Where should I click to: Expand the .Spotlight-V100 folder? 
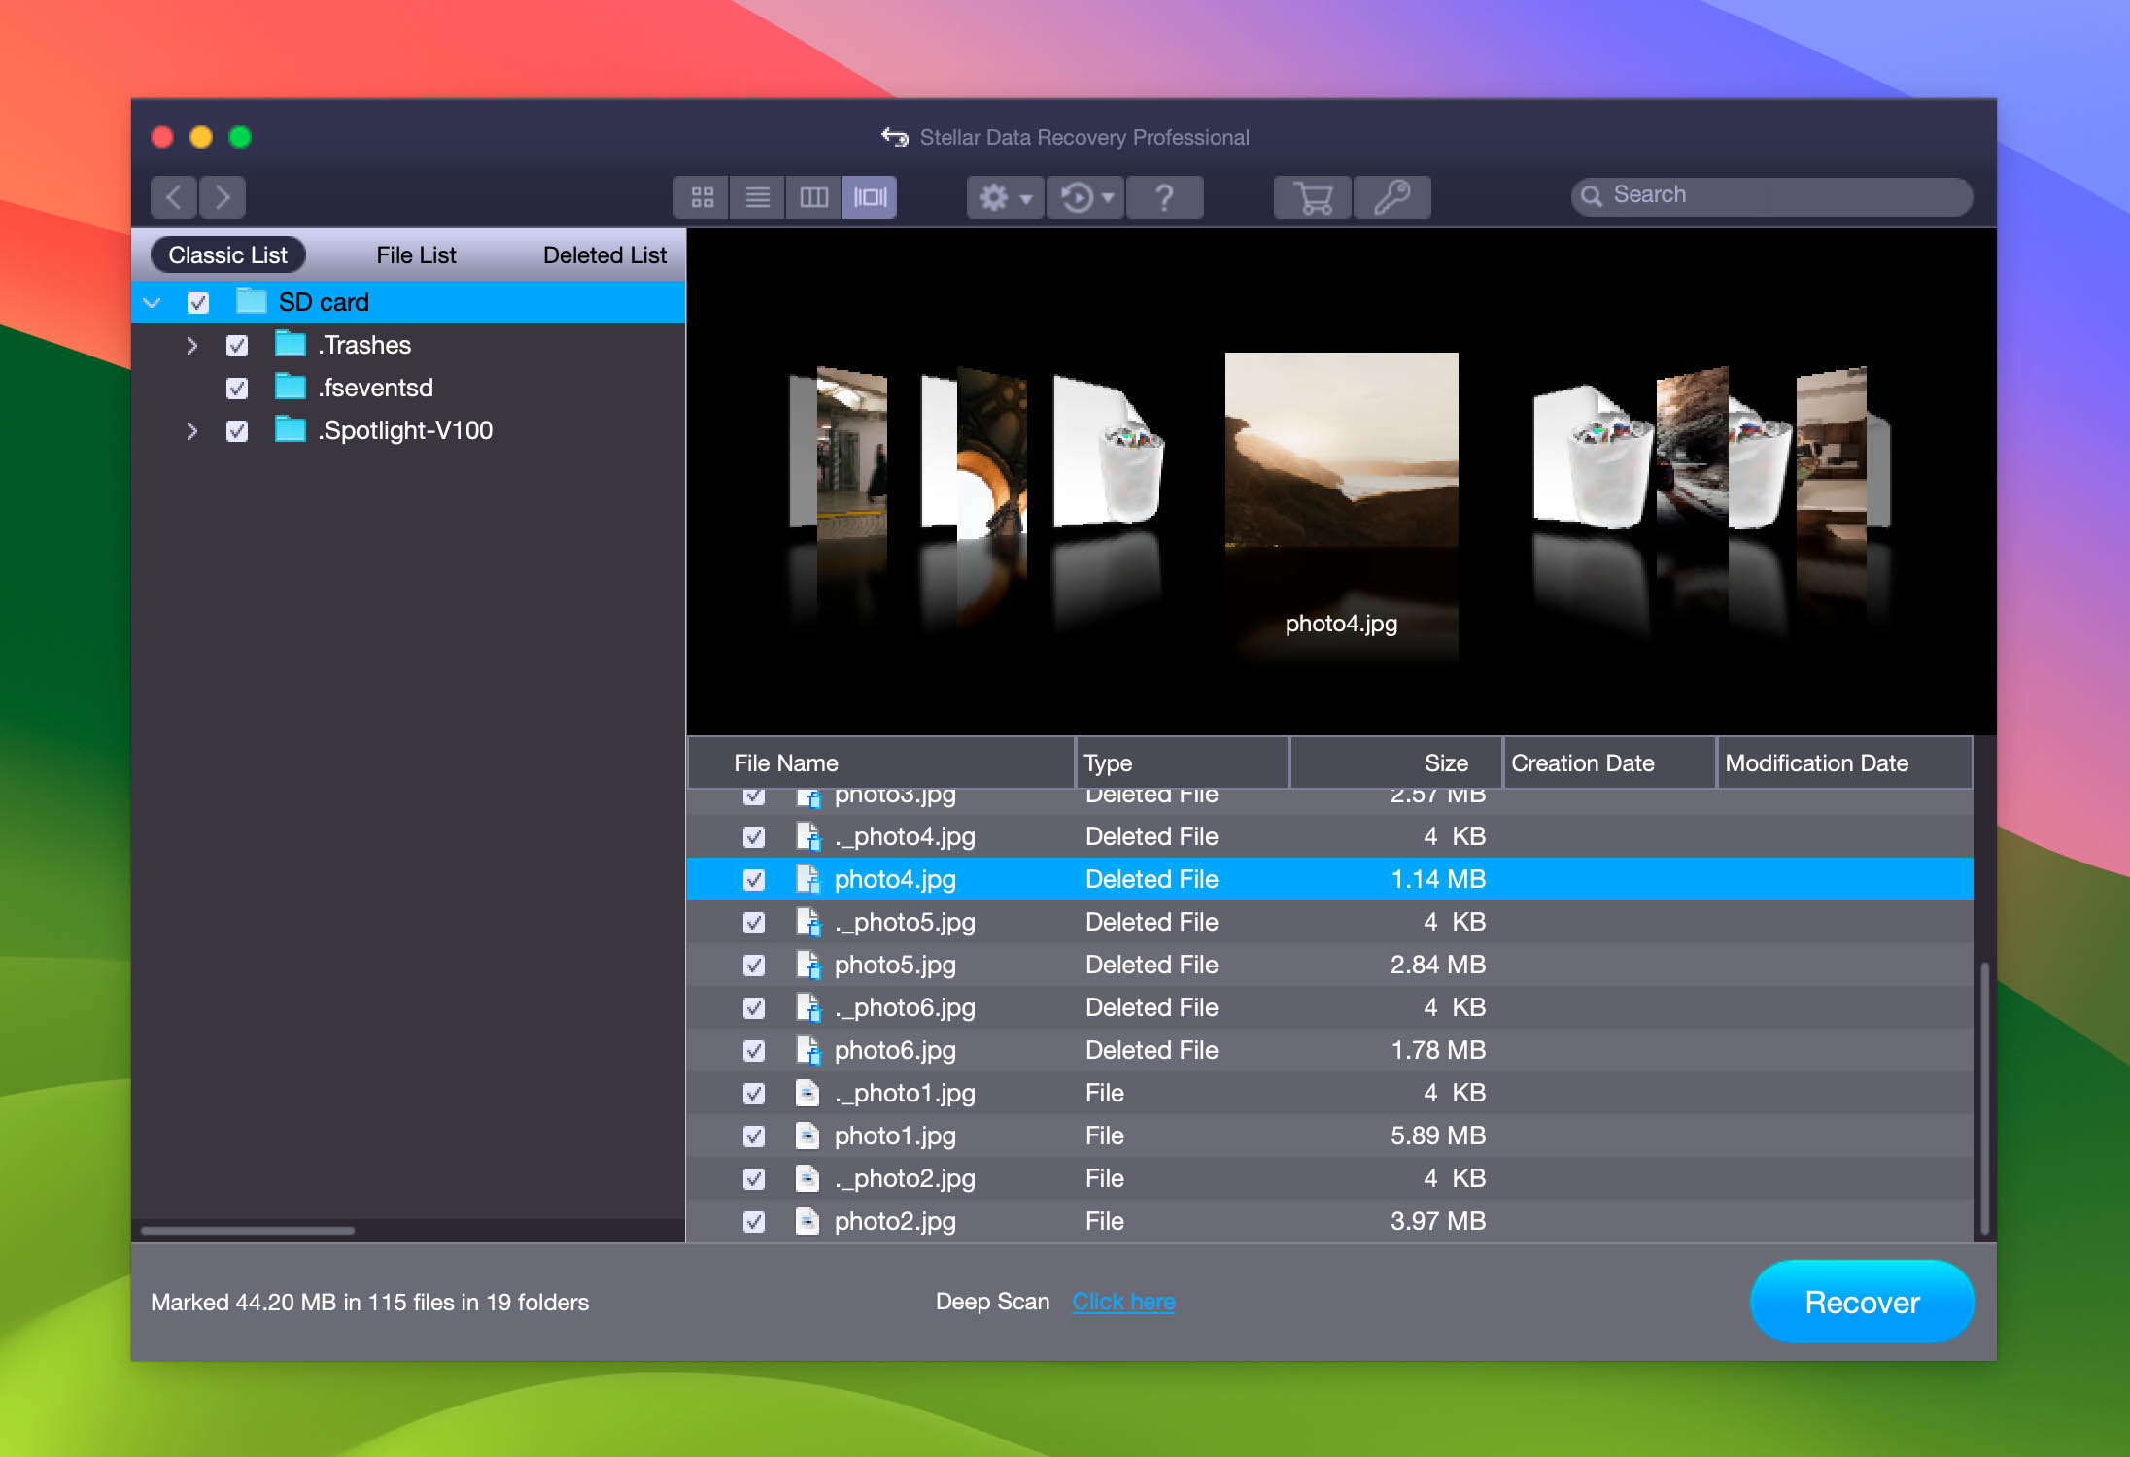[191, 431]
